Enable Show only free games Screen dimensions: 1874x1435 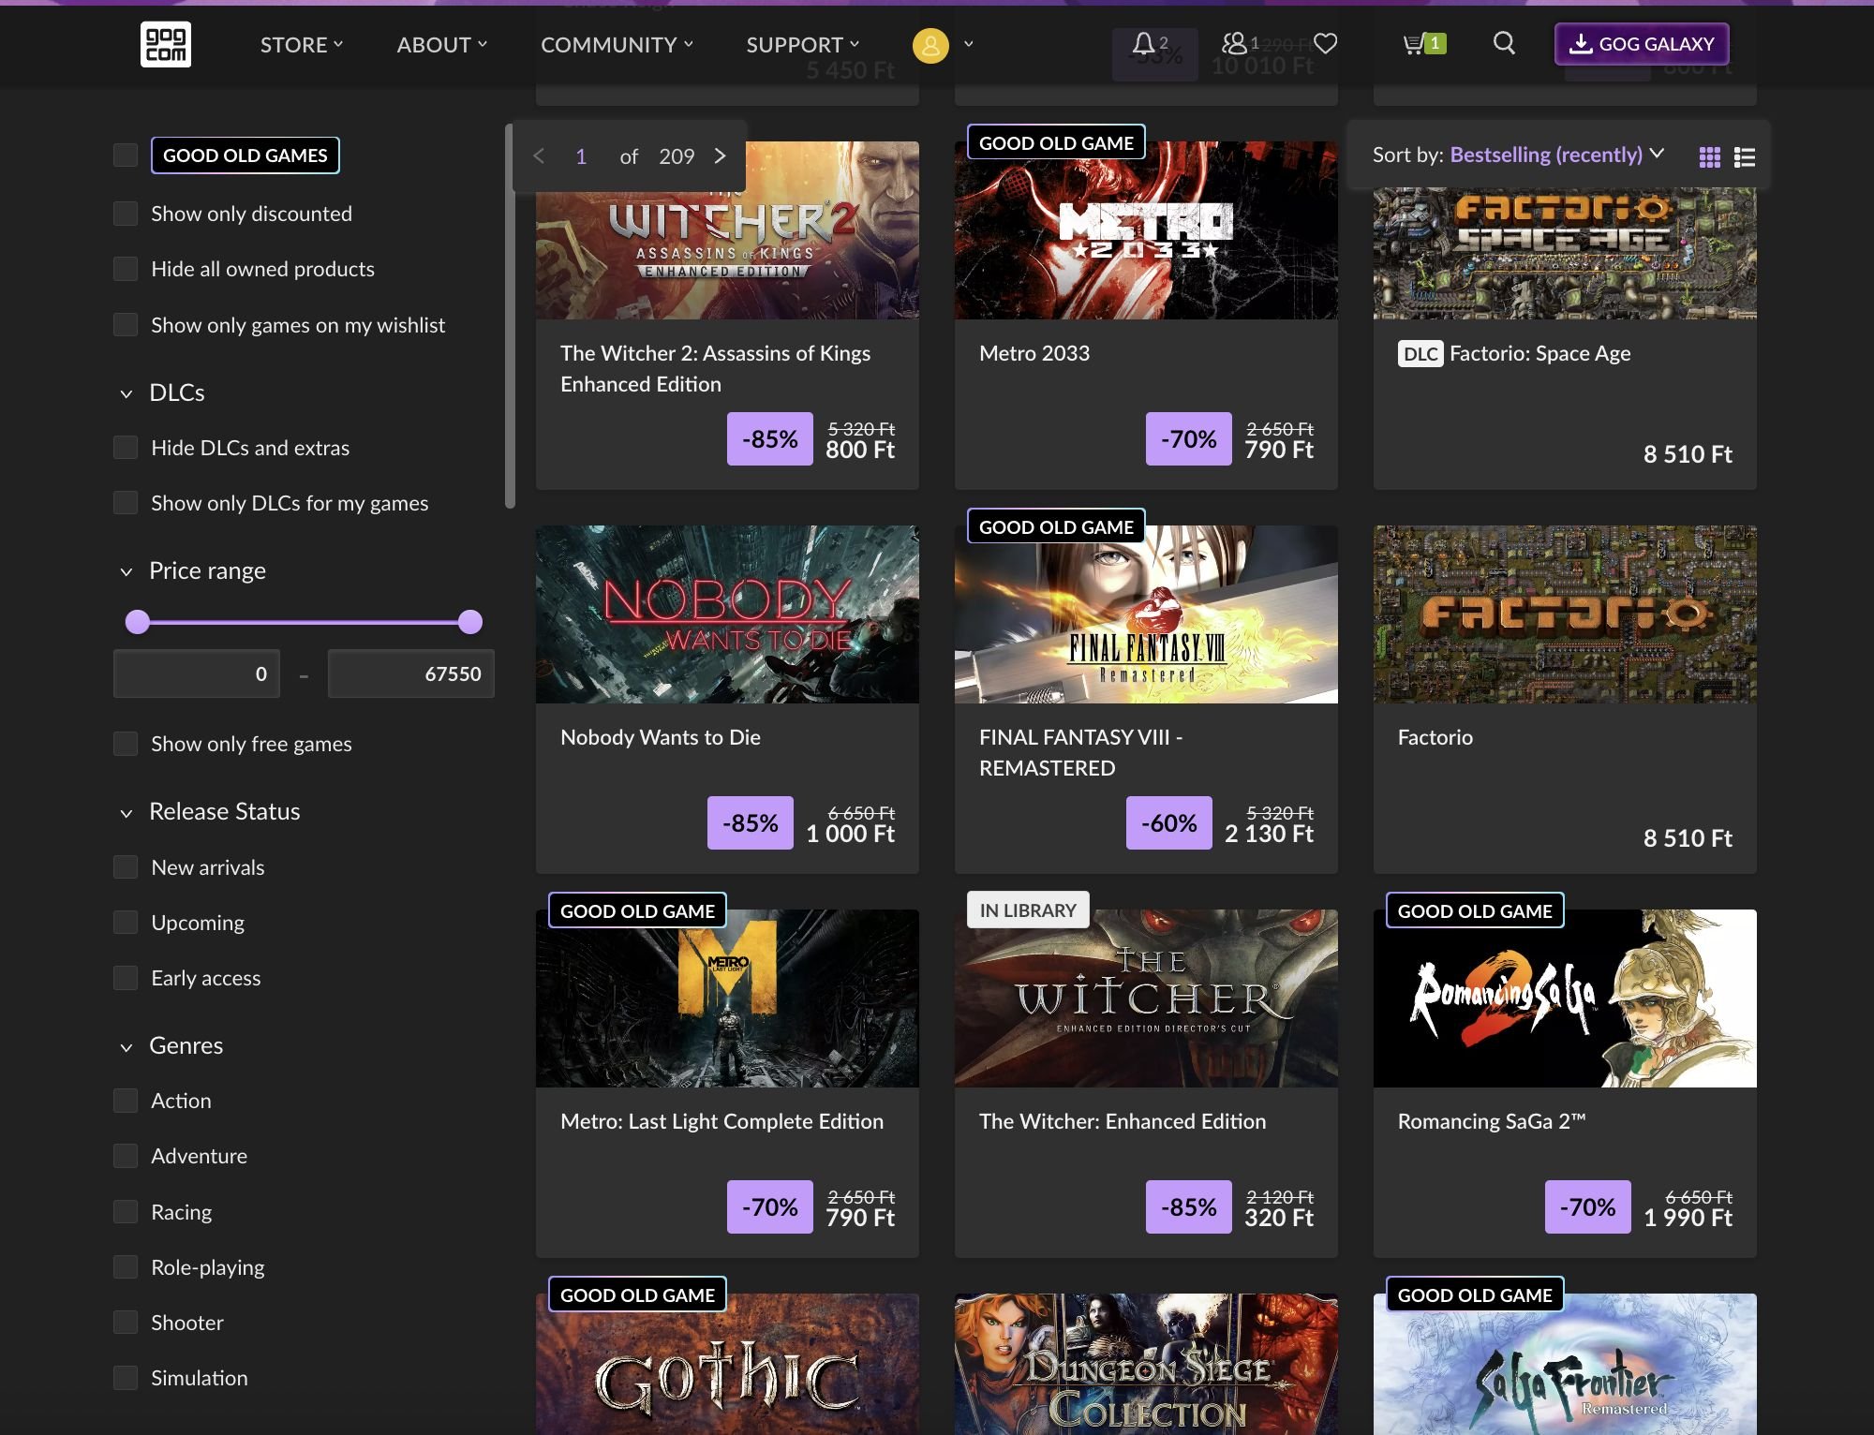(126, 744)
